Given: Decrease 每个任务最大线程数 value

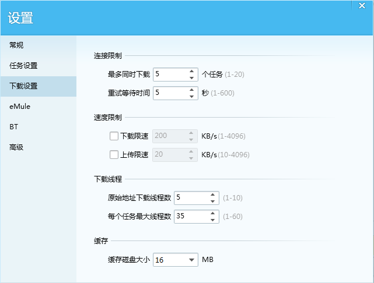Looking at the screenshot, I should pyautogui.click(x=212, y=220).
